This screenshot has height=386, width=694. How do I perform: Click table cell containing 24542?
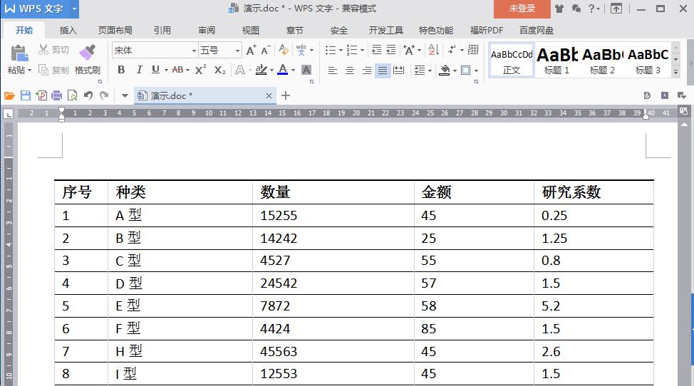point(333,283)
